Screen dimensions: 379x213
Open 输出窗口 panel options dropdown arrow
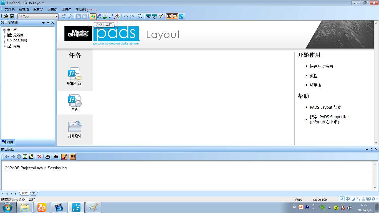[367, 149]
